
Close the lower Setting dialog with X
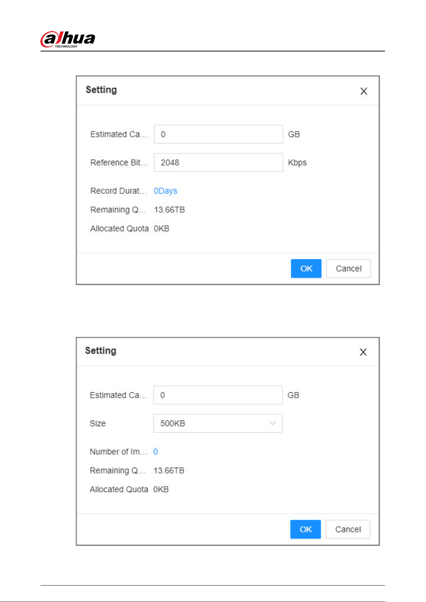[363, 352]
